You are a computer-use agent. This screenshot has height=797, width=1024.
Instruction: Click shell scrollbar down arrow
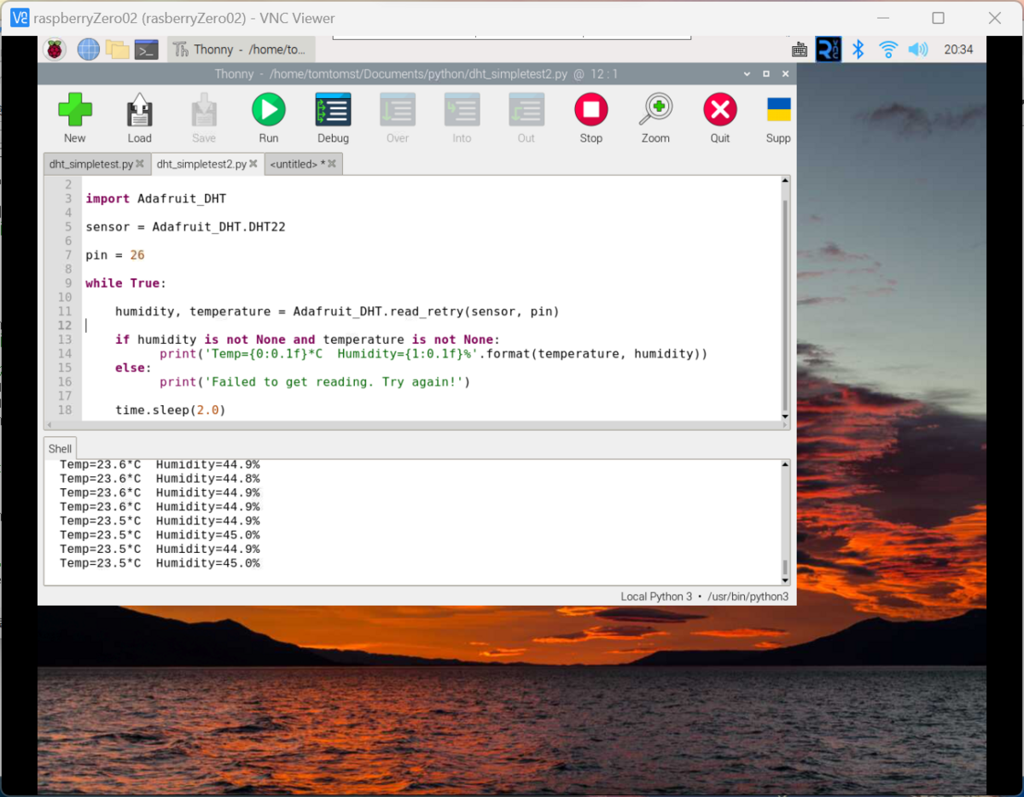(785, 580)
